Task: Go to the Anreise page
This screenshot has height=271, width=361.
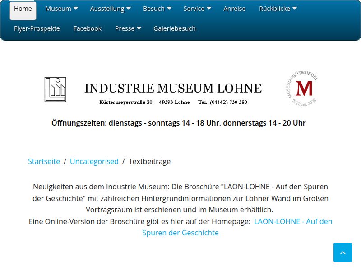Action: 234,9
